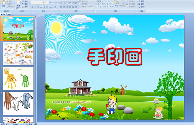Screen dimensions: 194x125
Task: Toggle bold text formatting
Action: click(32, 7)
